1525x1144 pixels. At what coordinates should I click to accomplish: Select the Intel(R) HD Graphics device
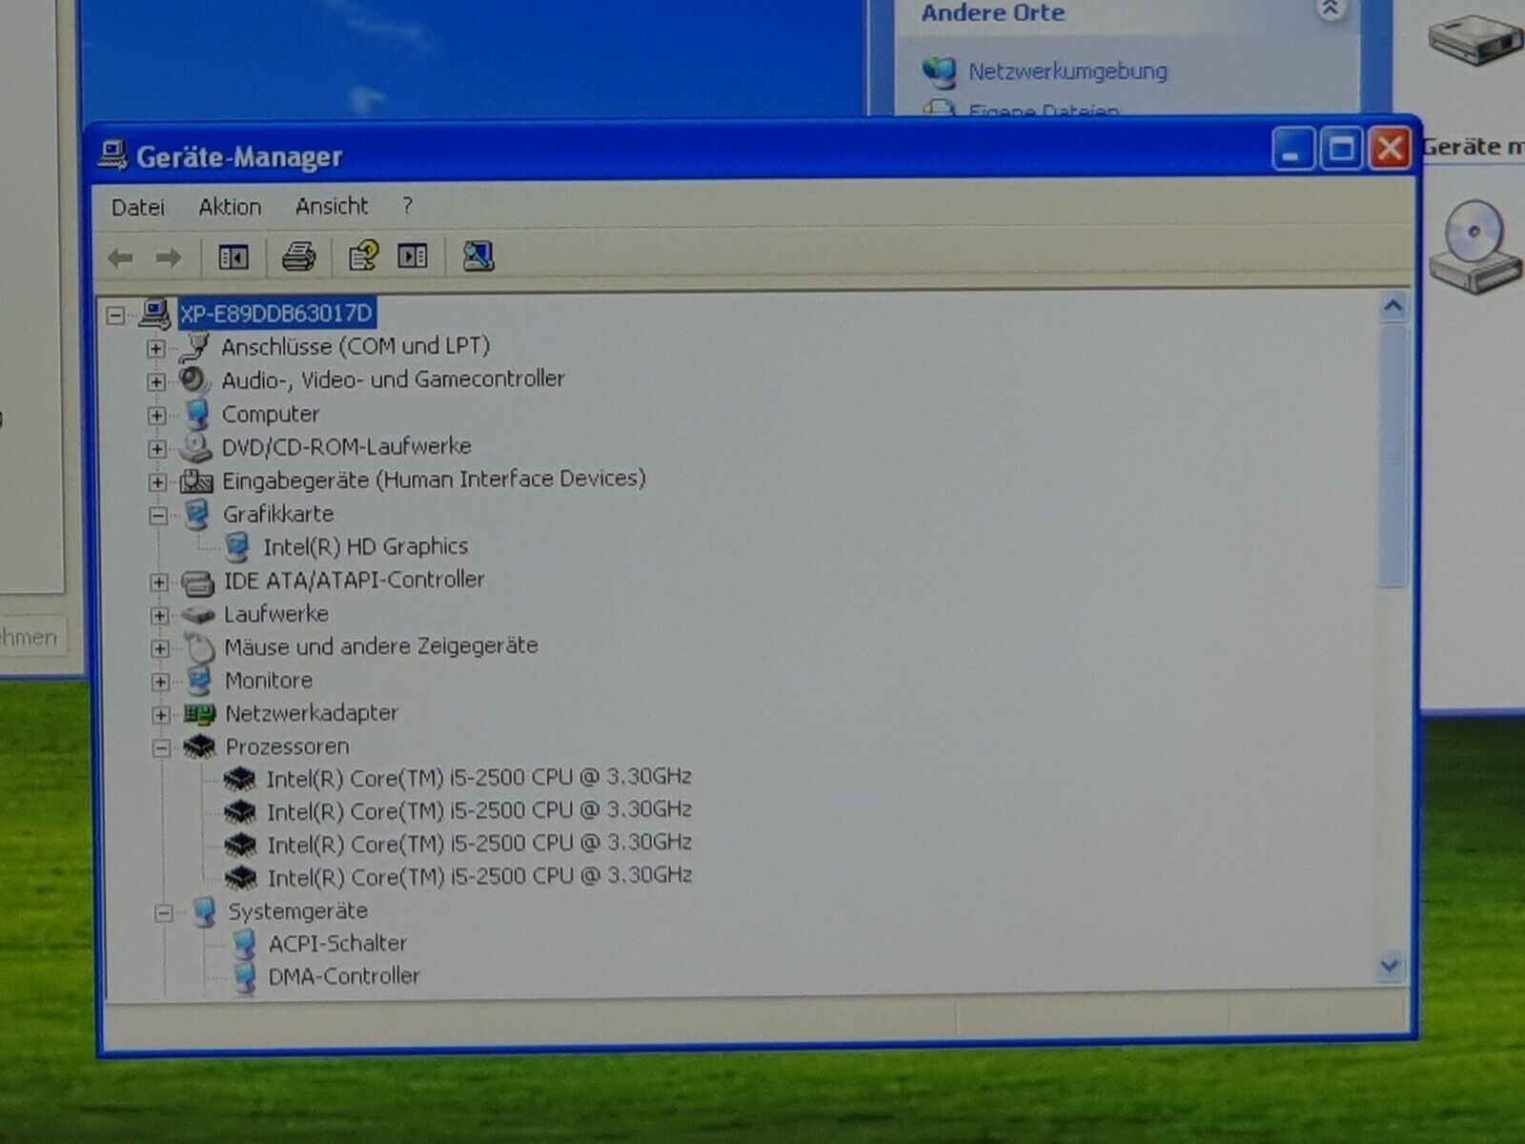(365, 547)
